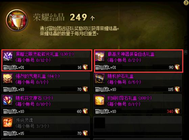
Task: Click the golden 强烈的气息礼盒 box icon
Action: tap(8, 78)
